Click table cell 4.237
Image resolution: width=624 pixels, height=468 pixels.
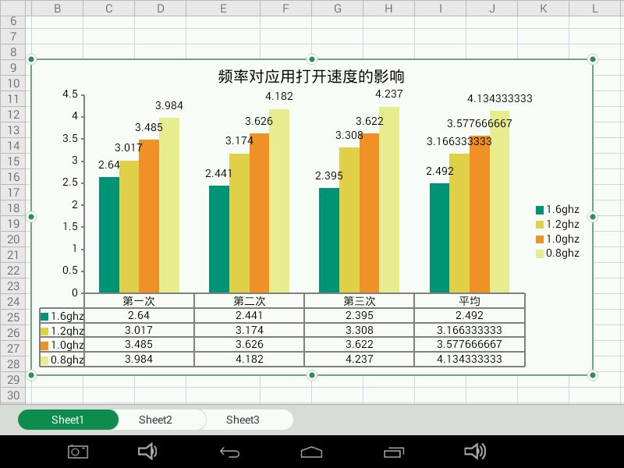[x=360, y=360]
